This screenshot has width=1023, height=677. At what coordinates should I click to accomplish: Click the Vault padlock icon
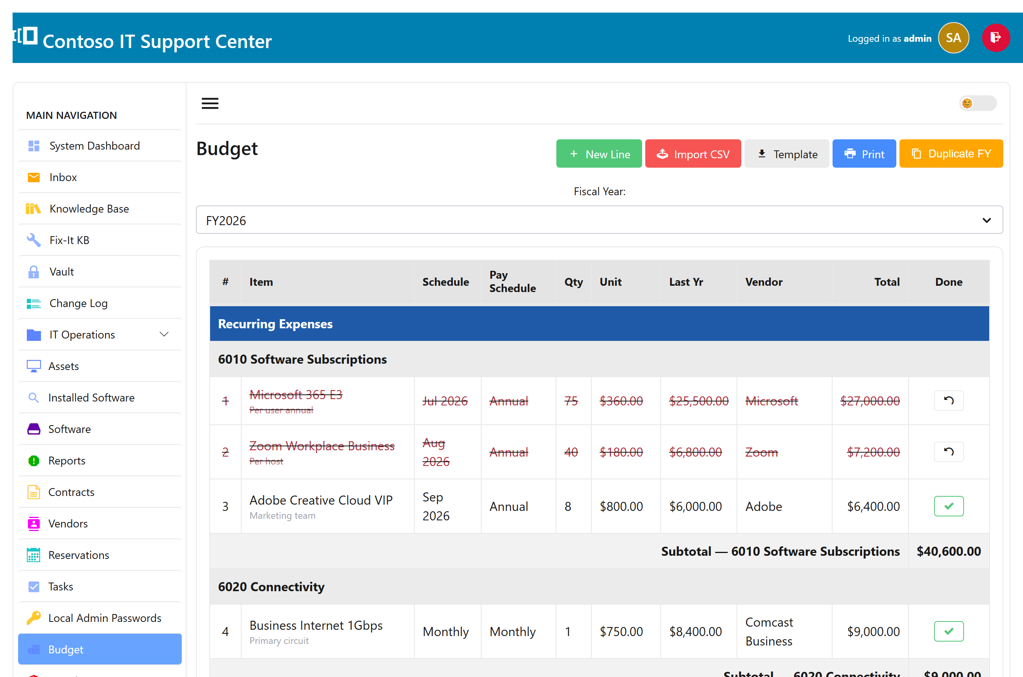click(x=34, y=272)
